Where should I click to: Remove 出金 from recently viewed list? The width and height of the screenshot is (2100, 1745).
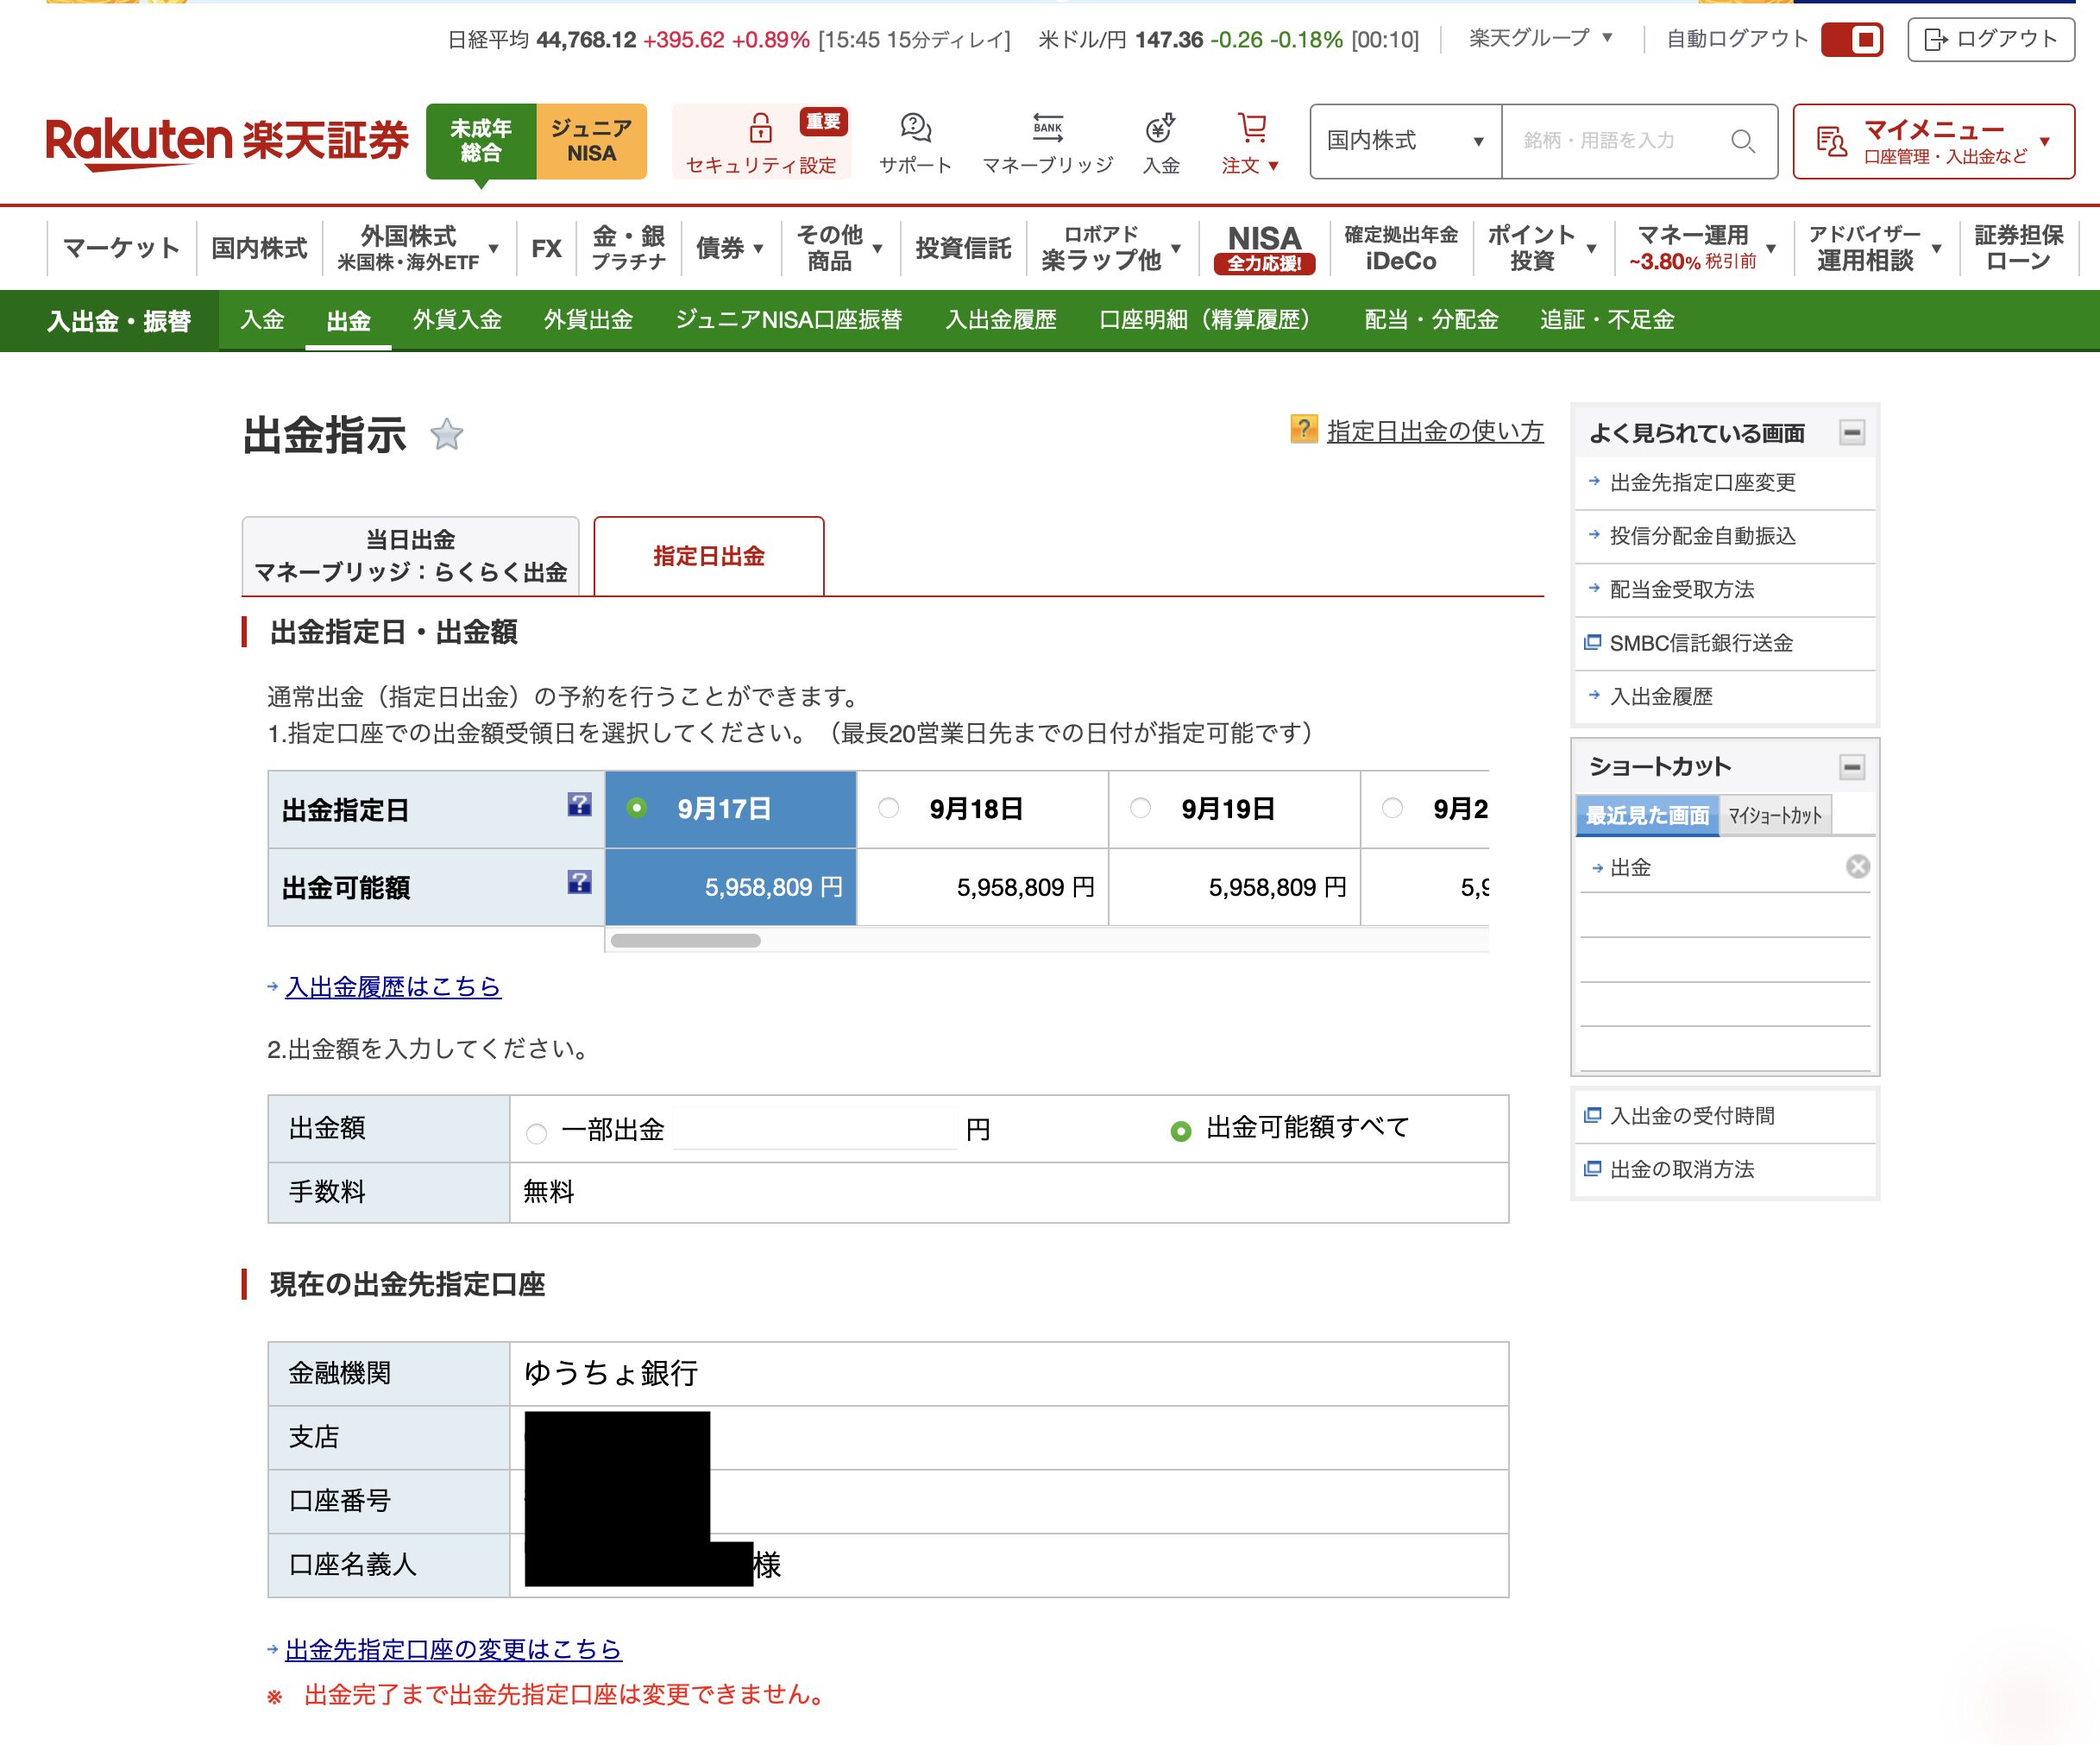click(x=1857, y=866)
